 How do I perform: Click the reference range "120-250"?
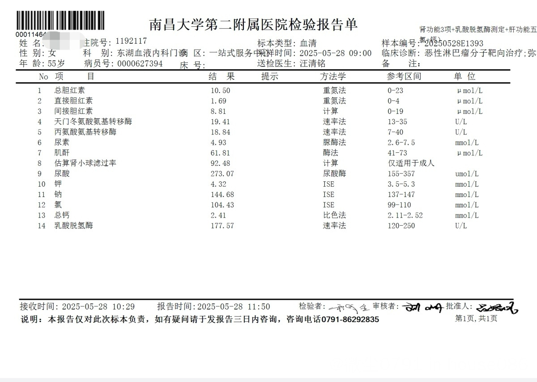(x=401, y=225)
